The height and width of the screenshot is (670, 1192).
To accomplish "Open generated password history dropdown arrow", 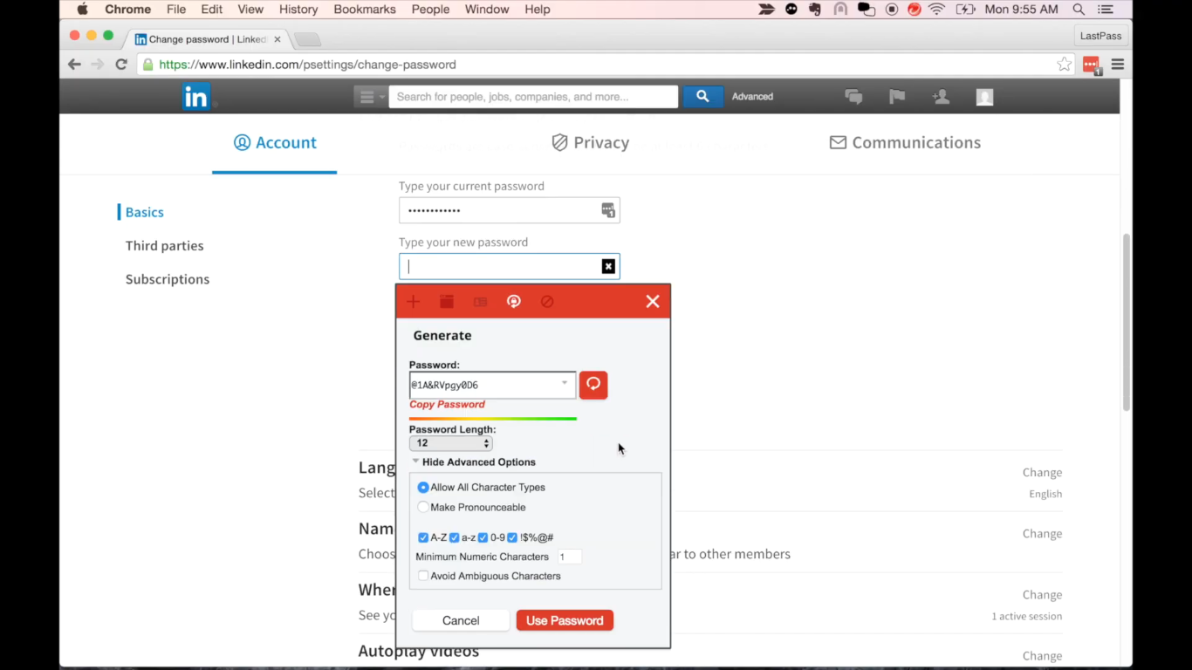I will (565, 384).
